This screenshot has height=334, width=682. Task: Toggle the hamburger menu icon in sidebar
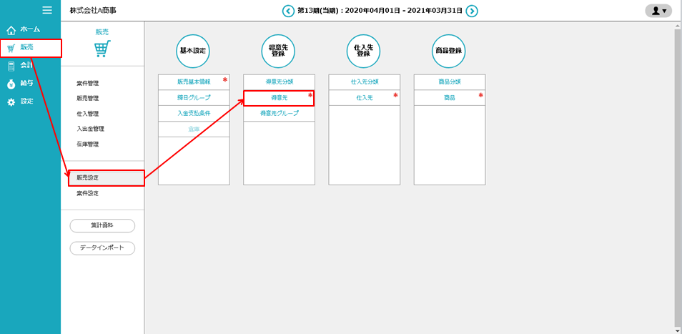click(x=47, y=10)
